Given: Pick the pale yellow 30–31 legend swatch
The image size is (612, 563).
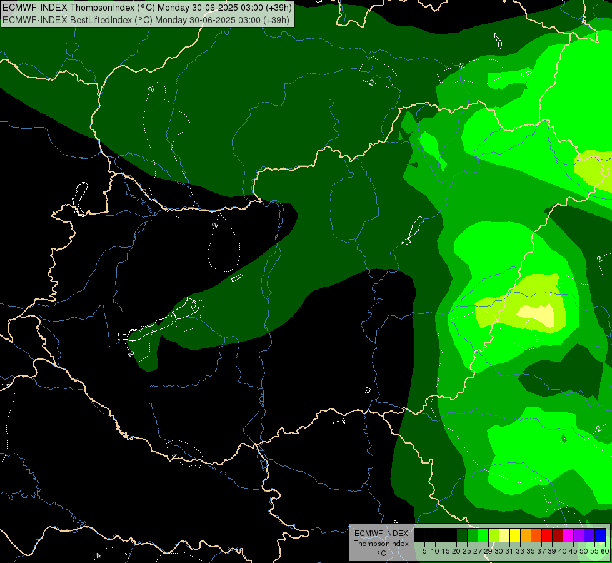Looking at the screenshot, I should [x=504, y=535].
